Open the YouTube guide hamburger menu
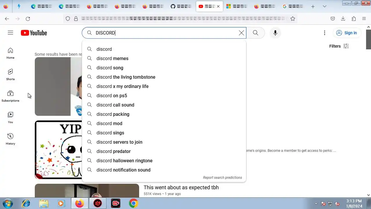 pyautogui.click(x=10, y=33)
